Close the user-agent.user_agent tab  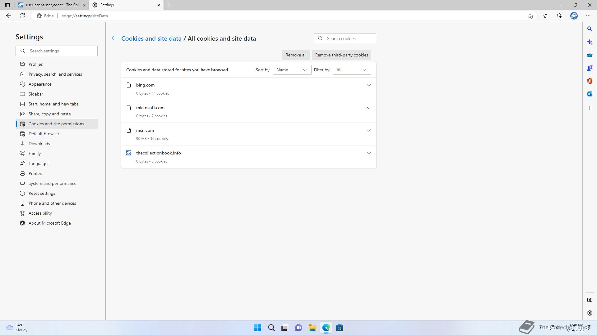(x=84, y=5)
